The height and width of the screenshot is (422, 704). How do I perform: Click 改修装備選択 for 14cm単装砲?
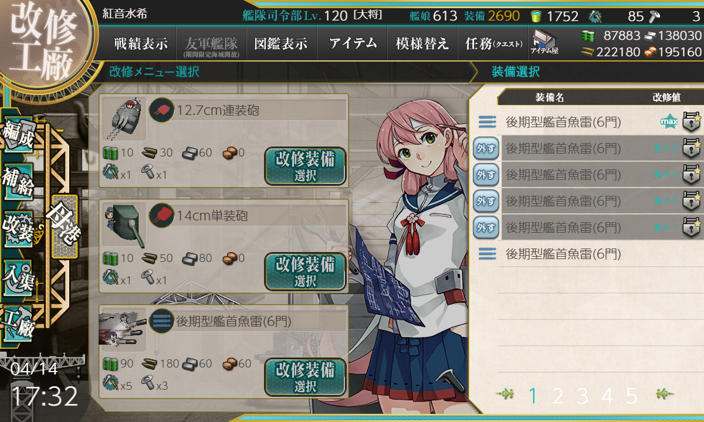305,271
